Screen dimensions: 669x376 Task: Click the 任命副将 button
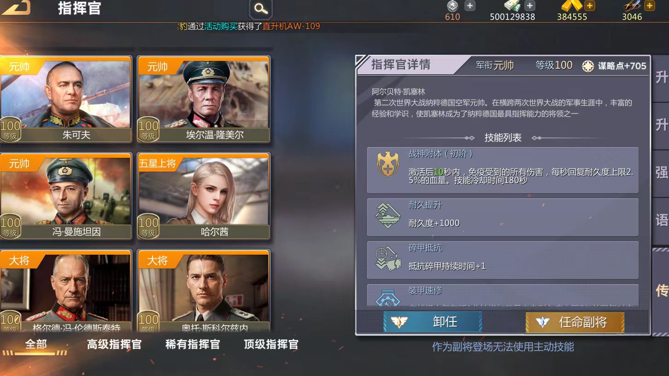click(575, 322)
